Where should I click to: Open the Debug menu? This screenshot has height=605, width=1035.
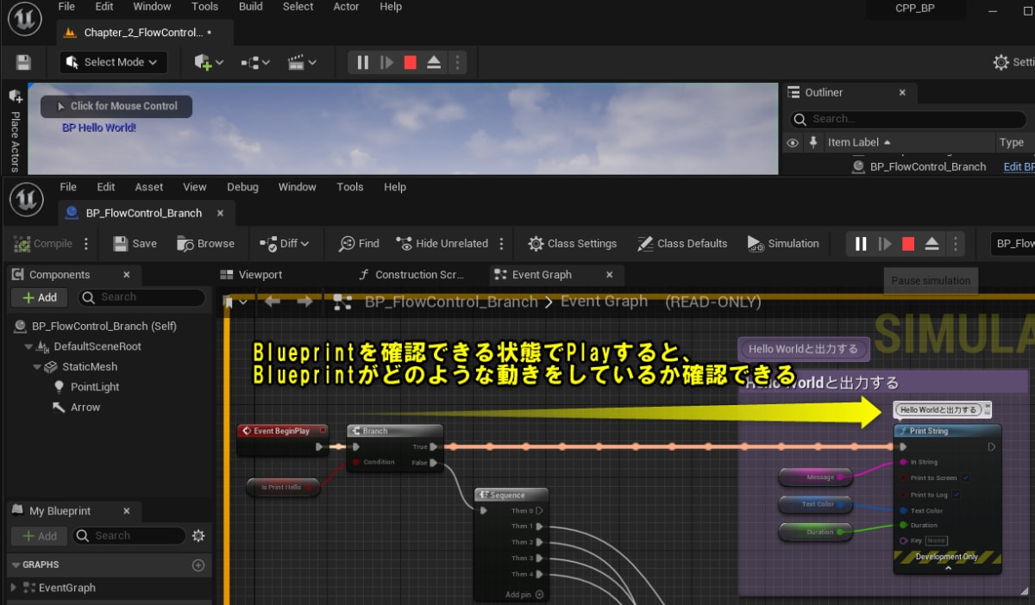click(242, 186)
